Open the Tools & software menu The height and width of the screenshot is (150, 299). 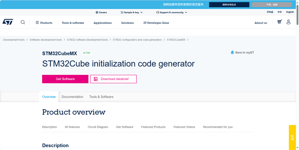coord(73,23)
